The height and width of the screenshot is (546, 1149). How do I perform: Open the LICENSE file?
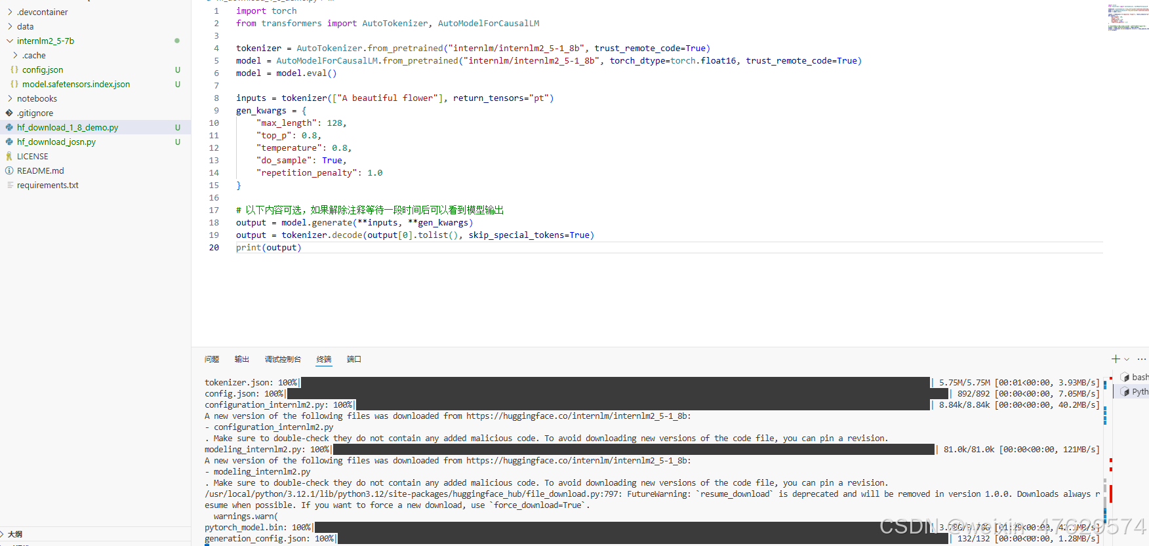[x=33, y=156]
